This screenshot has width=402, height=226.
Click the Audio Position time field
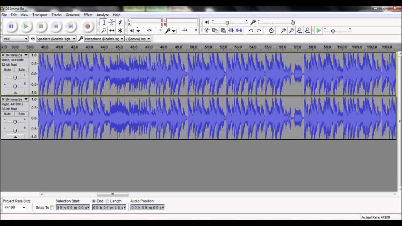click(x=147, y=207)
